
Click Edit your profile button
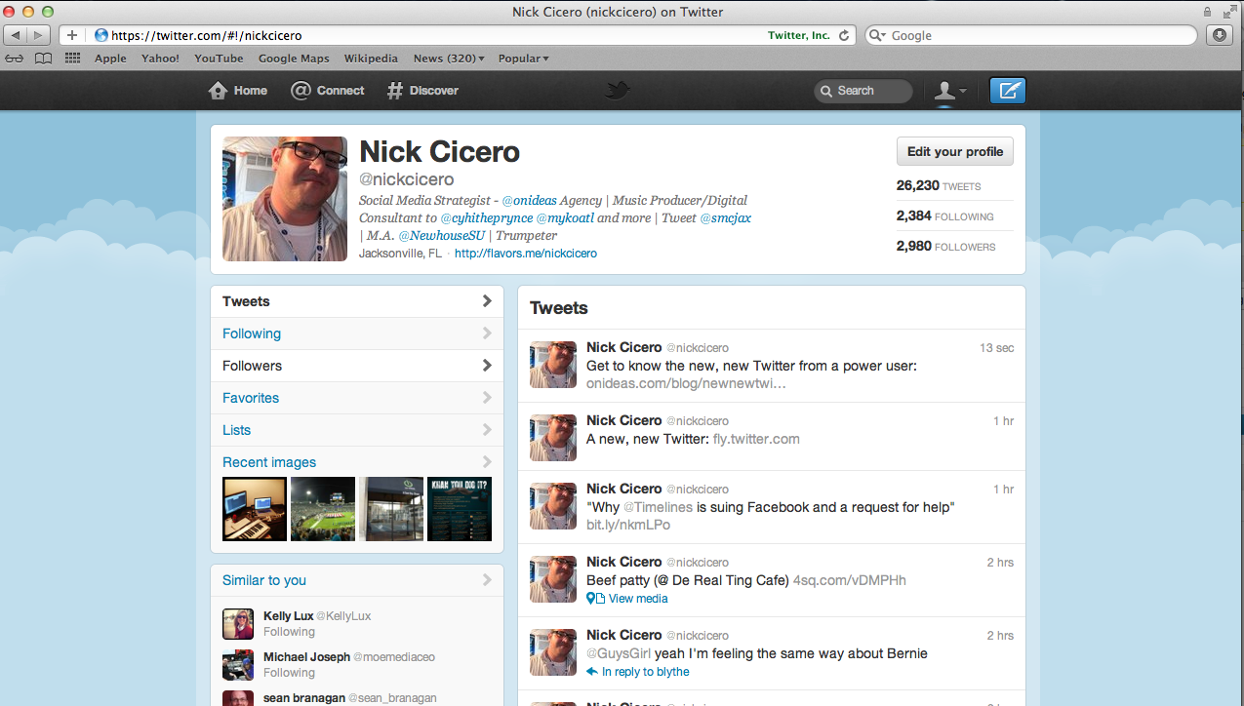(x=955, y=151)
